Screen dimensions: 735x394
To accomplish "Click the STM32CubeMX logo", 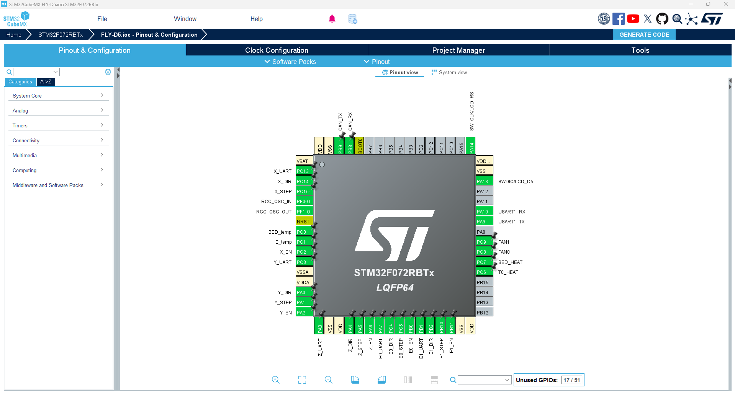I will coord(16,19).
